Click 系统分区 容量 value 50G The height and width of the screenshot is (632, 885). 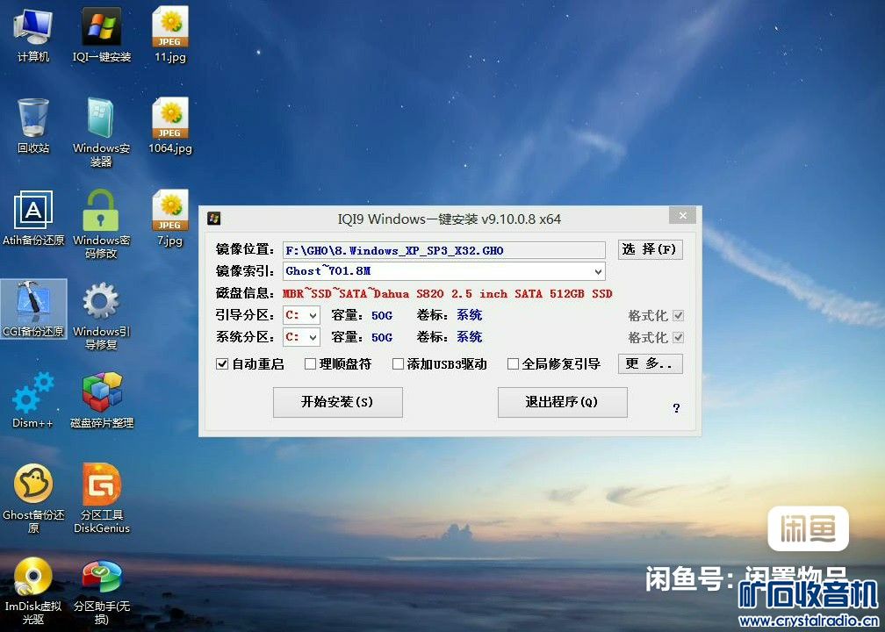pyautogui.click(x=382, y=337)
